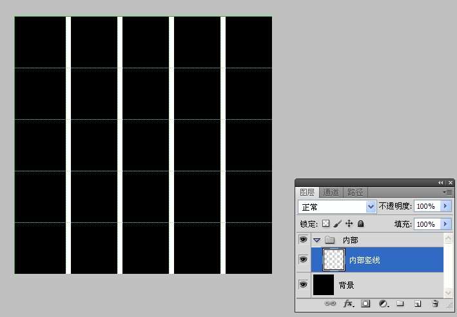
Task: Toggle lock position move icon
Action: [x=349, y=224]
